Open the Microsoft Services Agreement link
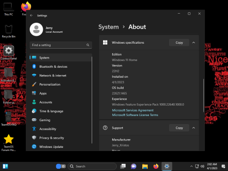 [133, 110]
